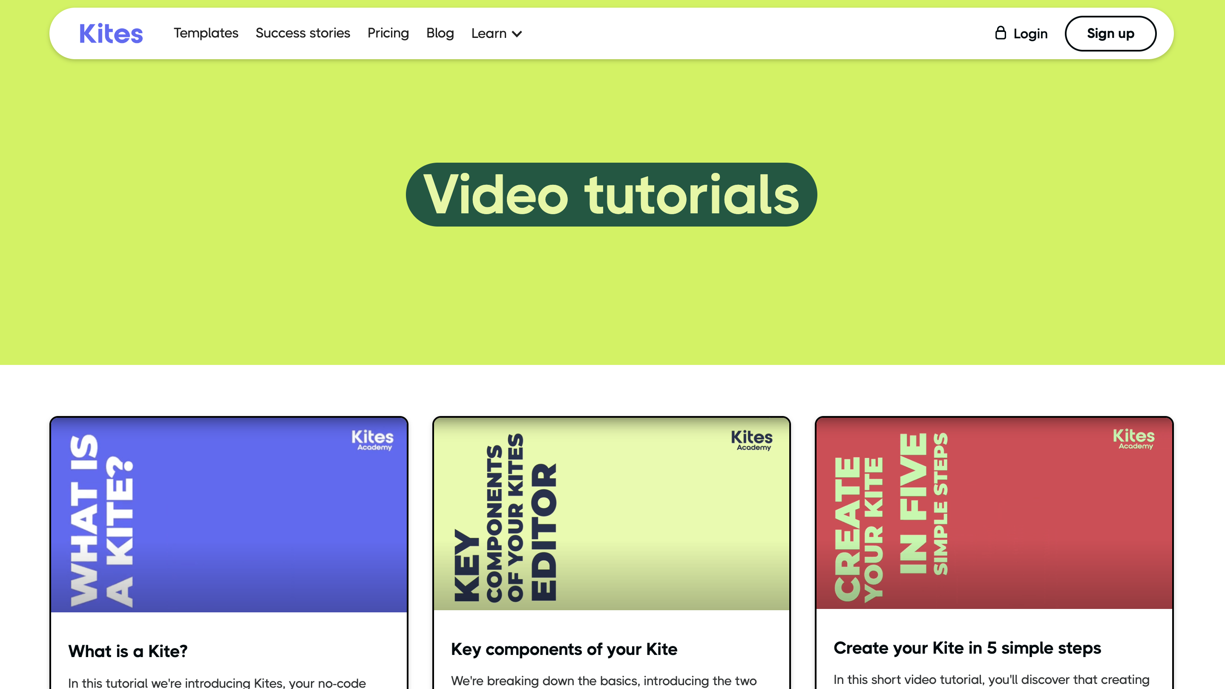Click the Kites logo in the navigation bar
The image size is (1225, 689).
point(110,33)
